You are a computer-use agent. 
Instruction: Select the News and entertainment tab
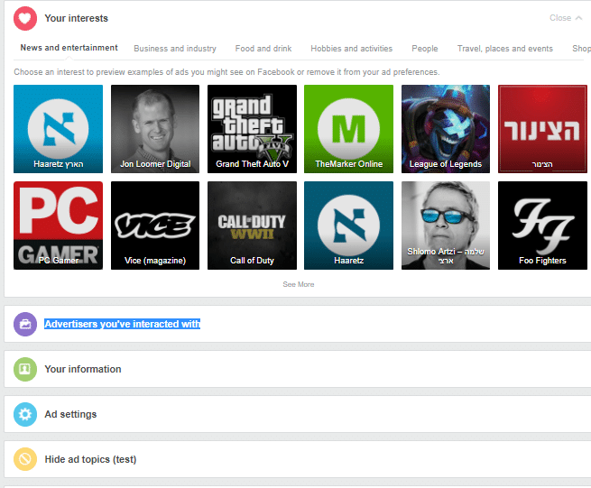tap(69, 48)
